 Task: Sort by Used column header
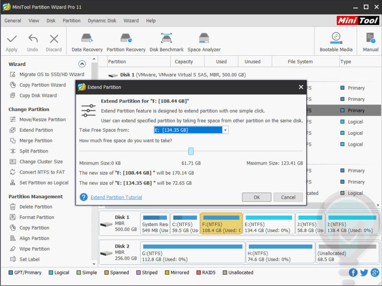click(221, 62)
